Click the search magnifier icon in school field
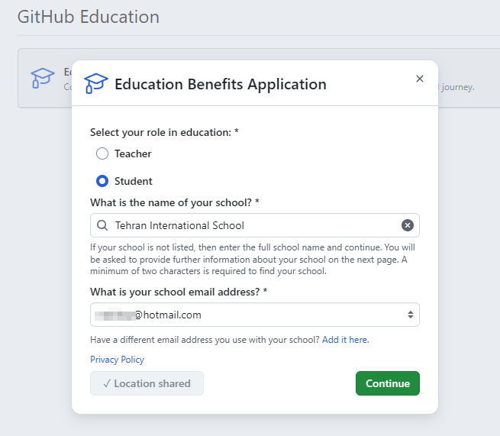500x436 pixels. [102, 225]
